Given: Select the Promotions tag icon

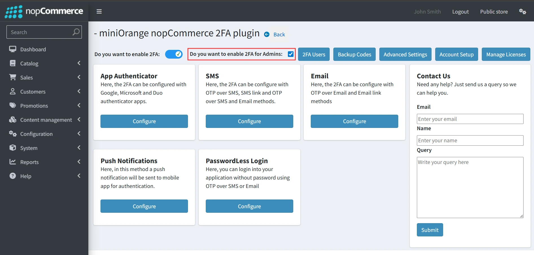Looking at the screenshot, I should (13, 105).
